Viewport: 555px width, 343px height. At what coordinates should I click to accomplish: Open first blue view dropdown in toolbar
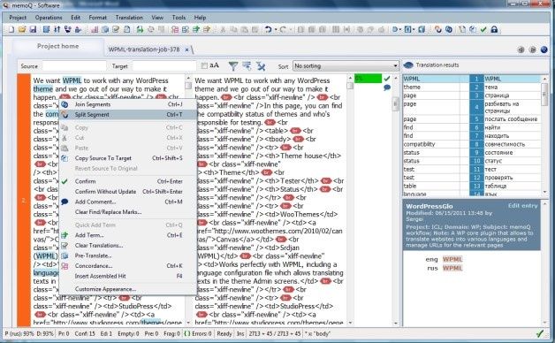point(397,29)
